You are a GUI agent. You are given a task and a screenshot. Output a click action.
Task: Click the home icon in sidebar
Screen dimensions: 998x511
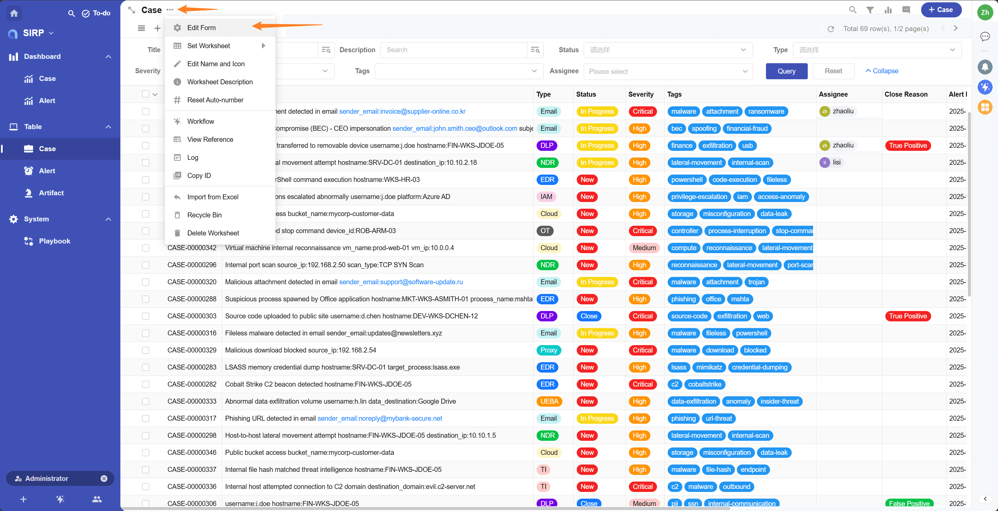[x=14, y=13]
